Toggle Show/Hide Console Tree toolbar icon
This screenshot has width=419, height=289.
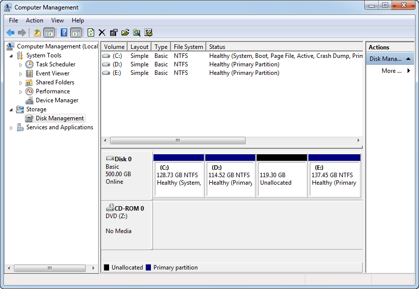click(x=49, y=32)
